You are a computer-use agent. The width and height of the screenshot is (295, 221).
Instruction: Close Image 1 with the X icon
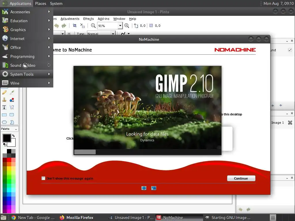pyautogui.click(x=290, y=123)
